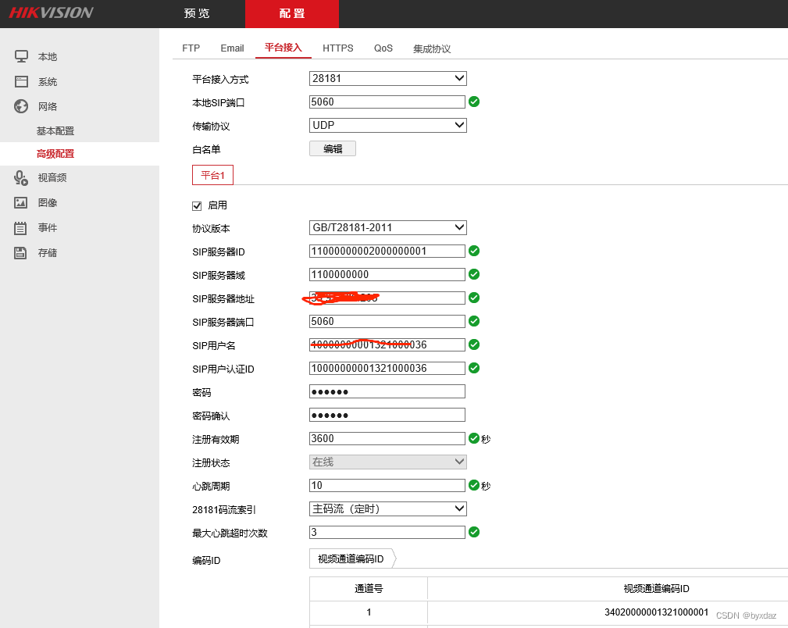Click the 视音频 microphone icon

[x=21, y=177]
